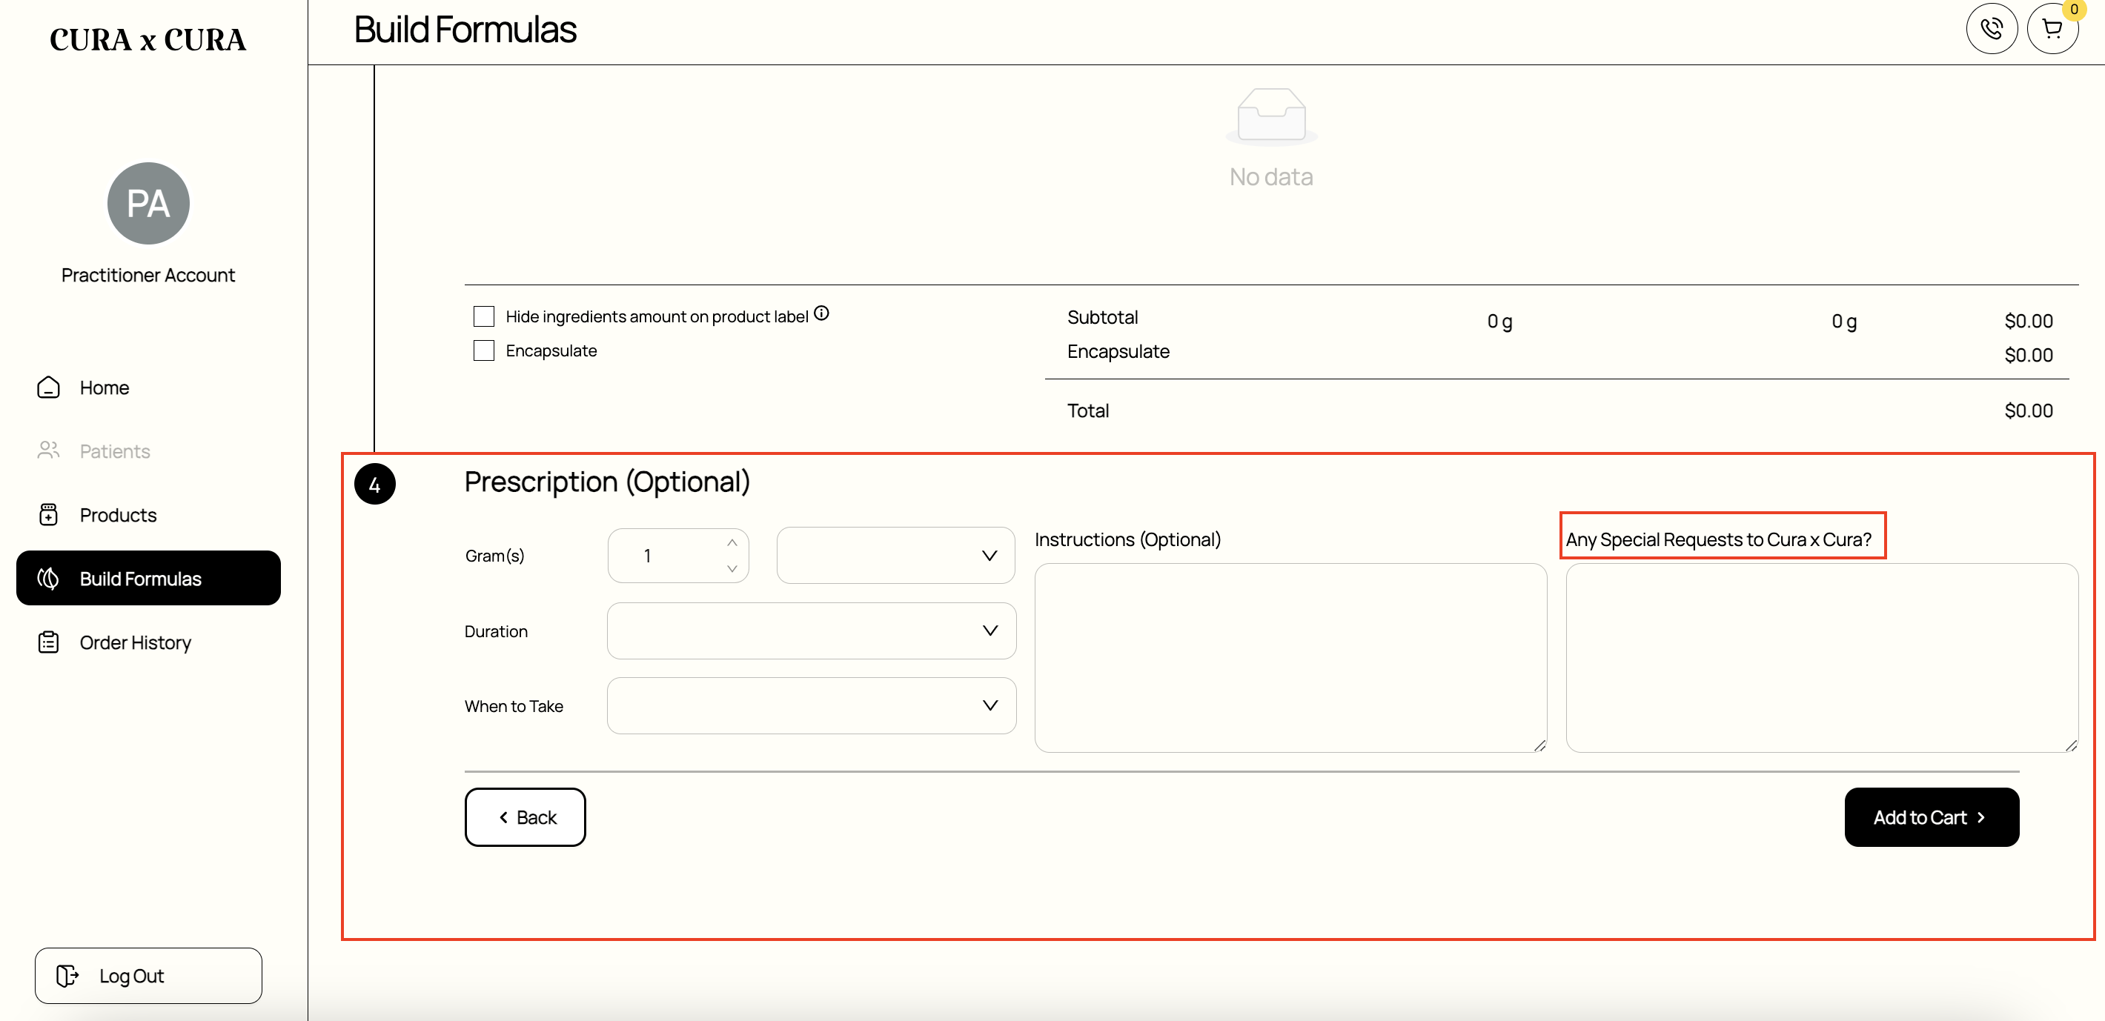This screenshot has width=2105, height=1021.
Task: Click the info icon beside hide ingredients
Action: point(821,313)
